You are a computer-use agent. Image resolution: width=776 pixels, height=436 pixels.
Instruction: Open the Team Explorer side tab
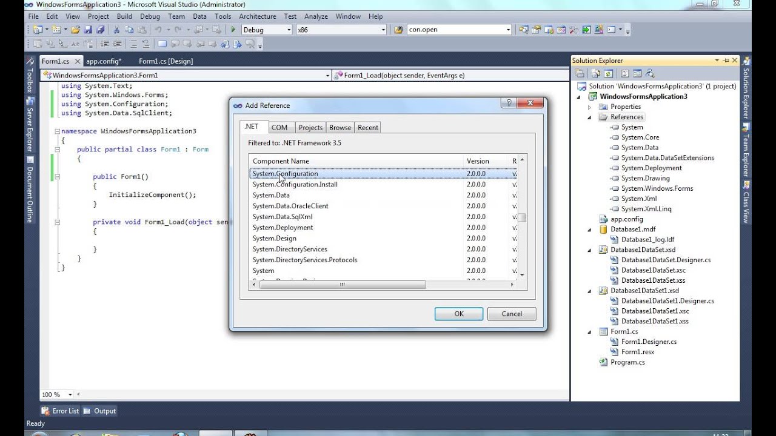coord(746,150)
